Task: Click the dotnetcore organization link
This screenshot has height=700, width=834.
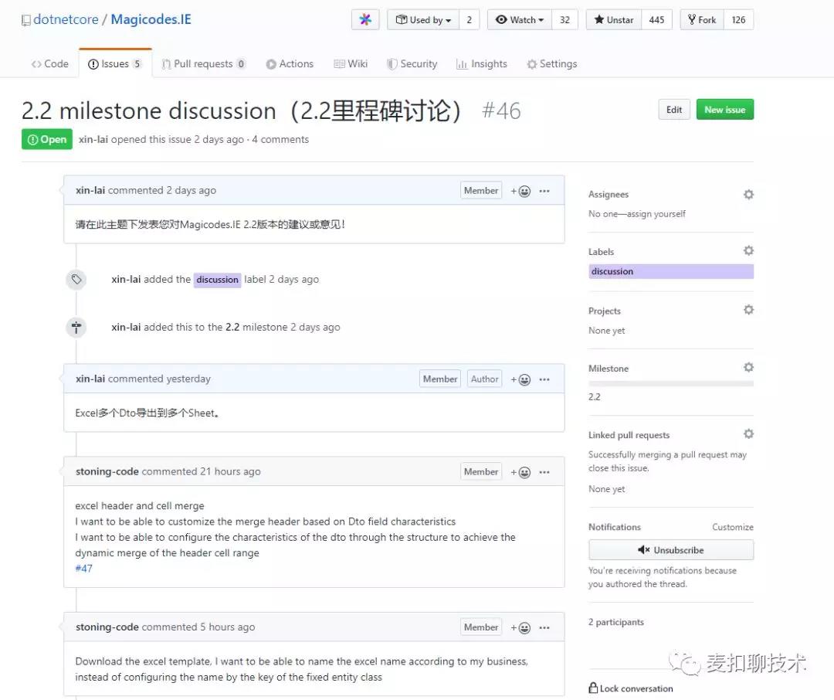Action: pyautogui.click(x=66, y=19)
